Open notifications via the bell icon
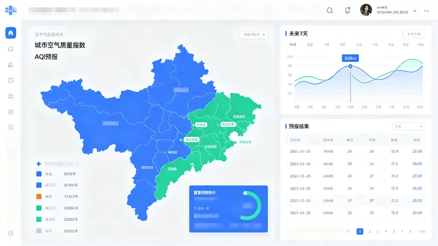Image resolution: width=438 pixels, height=246 pixels. click(x=348, y=10)
